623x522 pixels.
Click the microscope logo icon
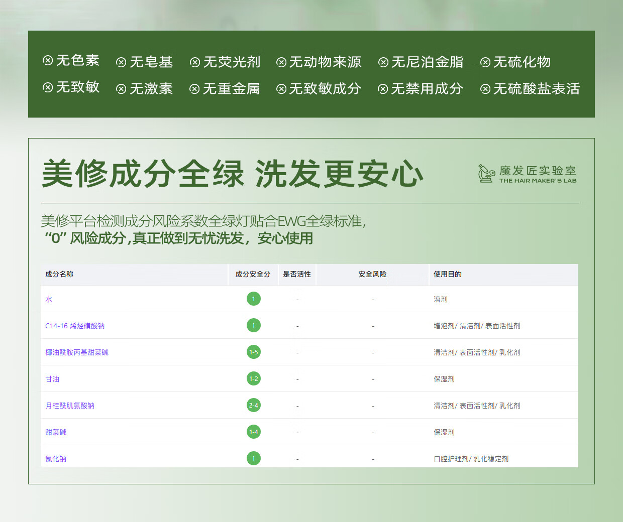point(486,174)
